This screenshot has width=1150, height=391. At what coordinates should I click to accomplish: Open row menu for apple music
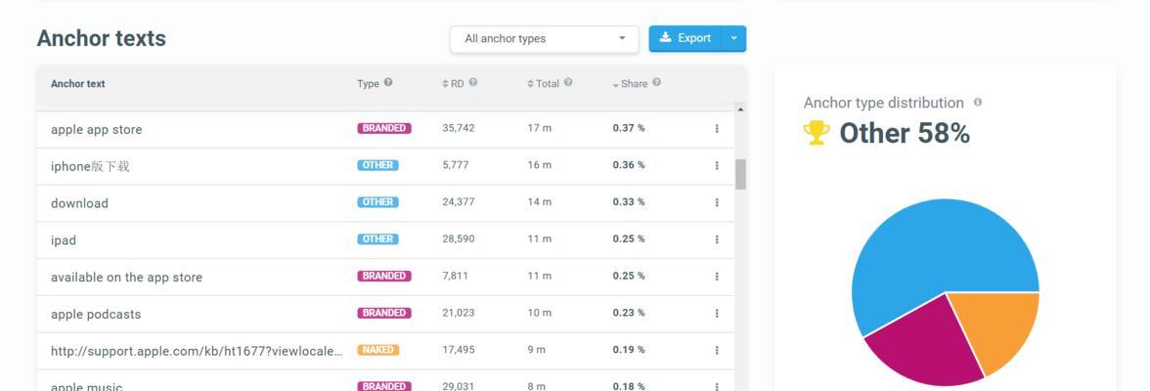[x=717, y=386]
